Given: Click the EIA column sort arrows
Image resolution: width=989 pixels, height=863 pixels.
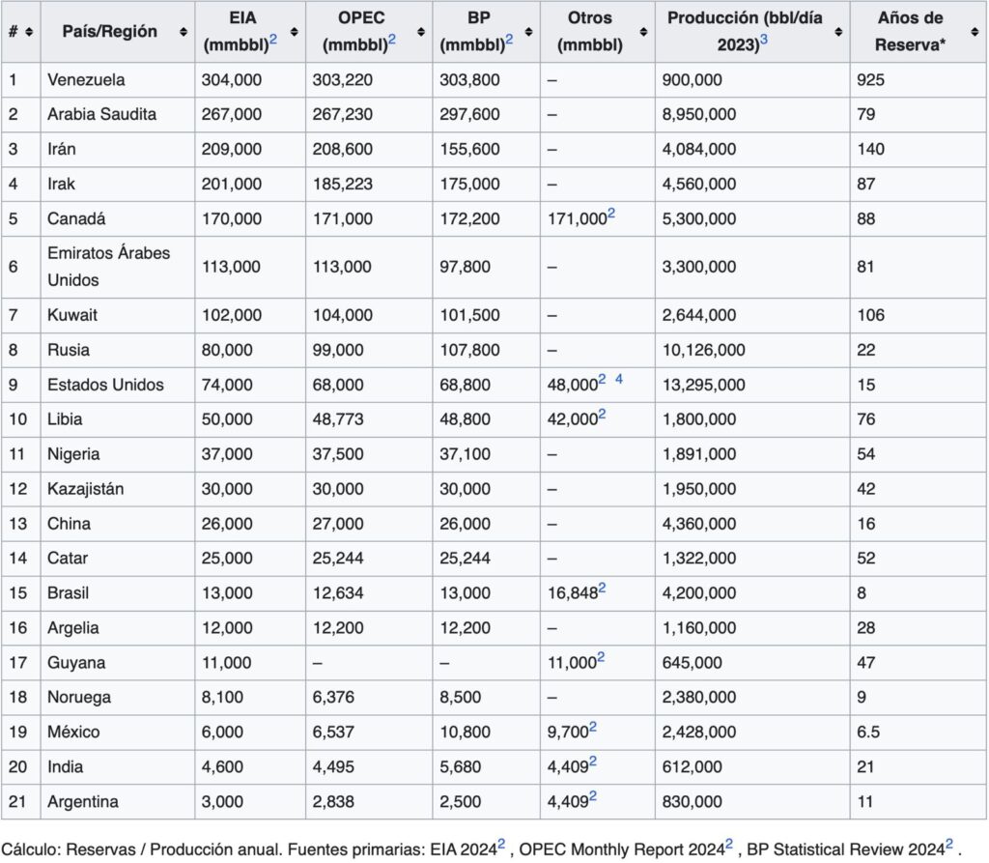Looking at the screenshot, I should pyautogui.click(x=294, y=32).
